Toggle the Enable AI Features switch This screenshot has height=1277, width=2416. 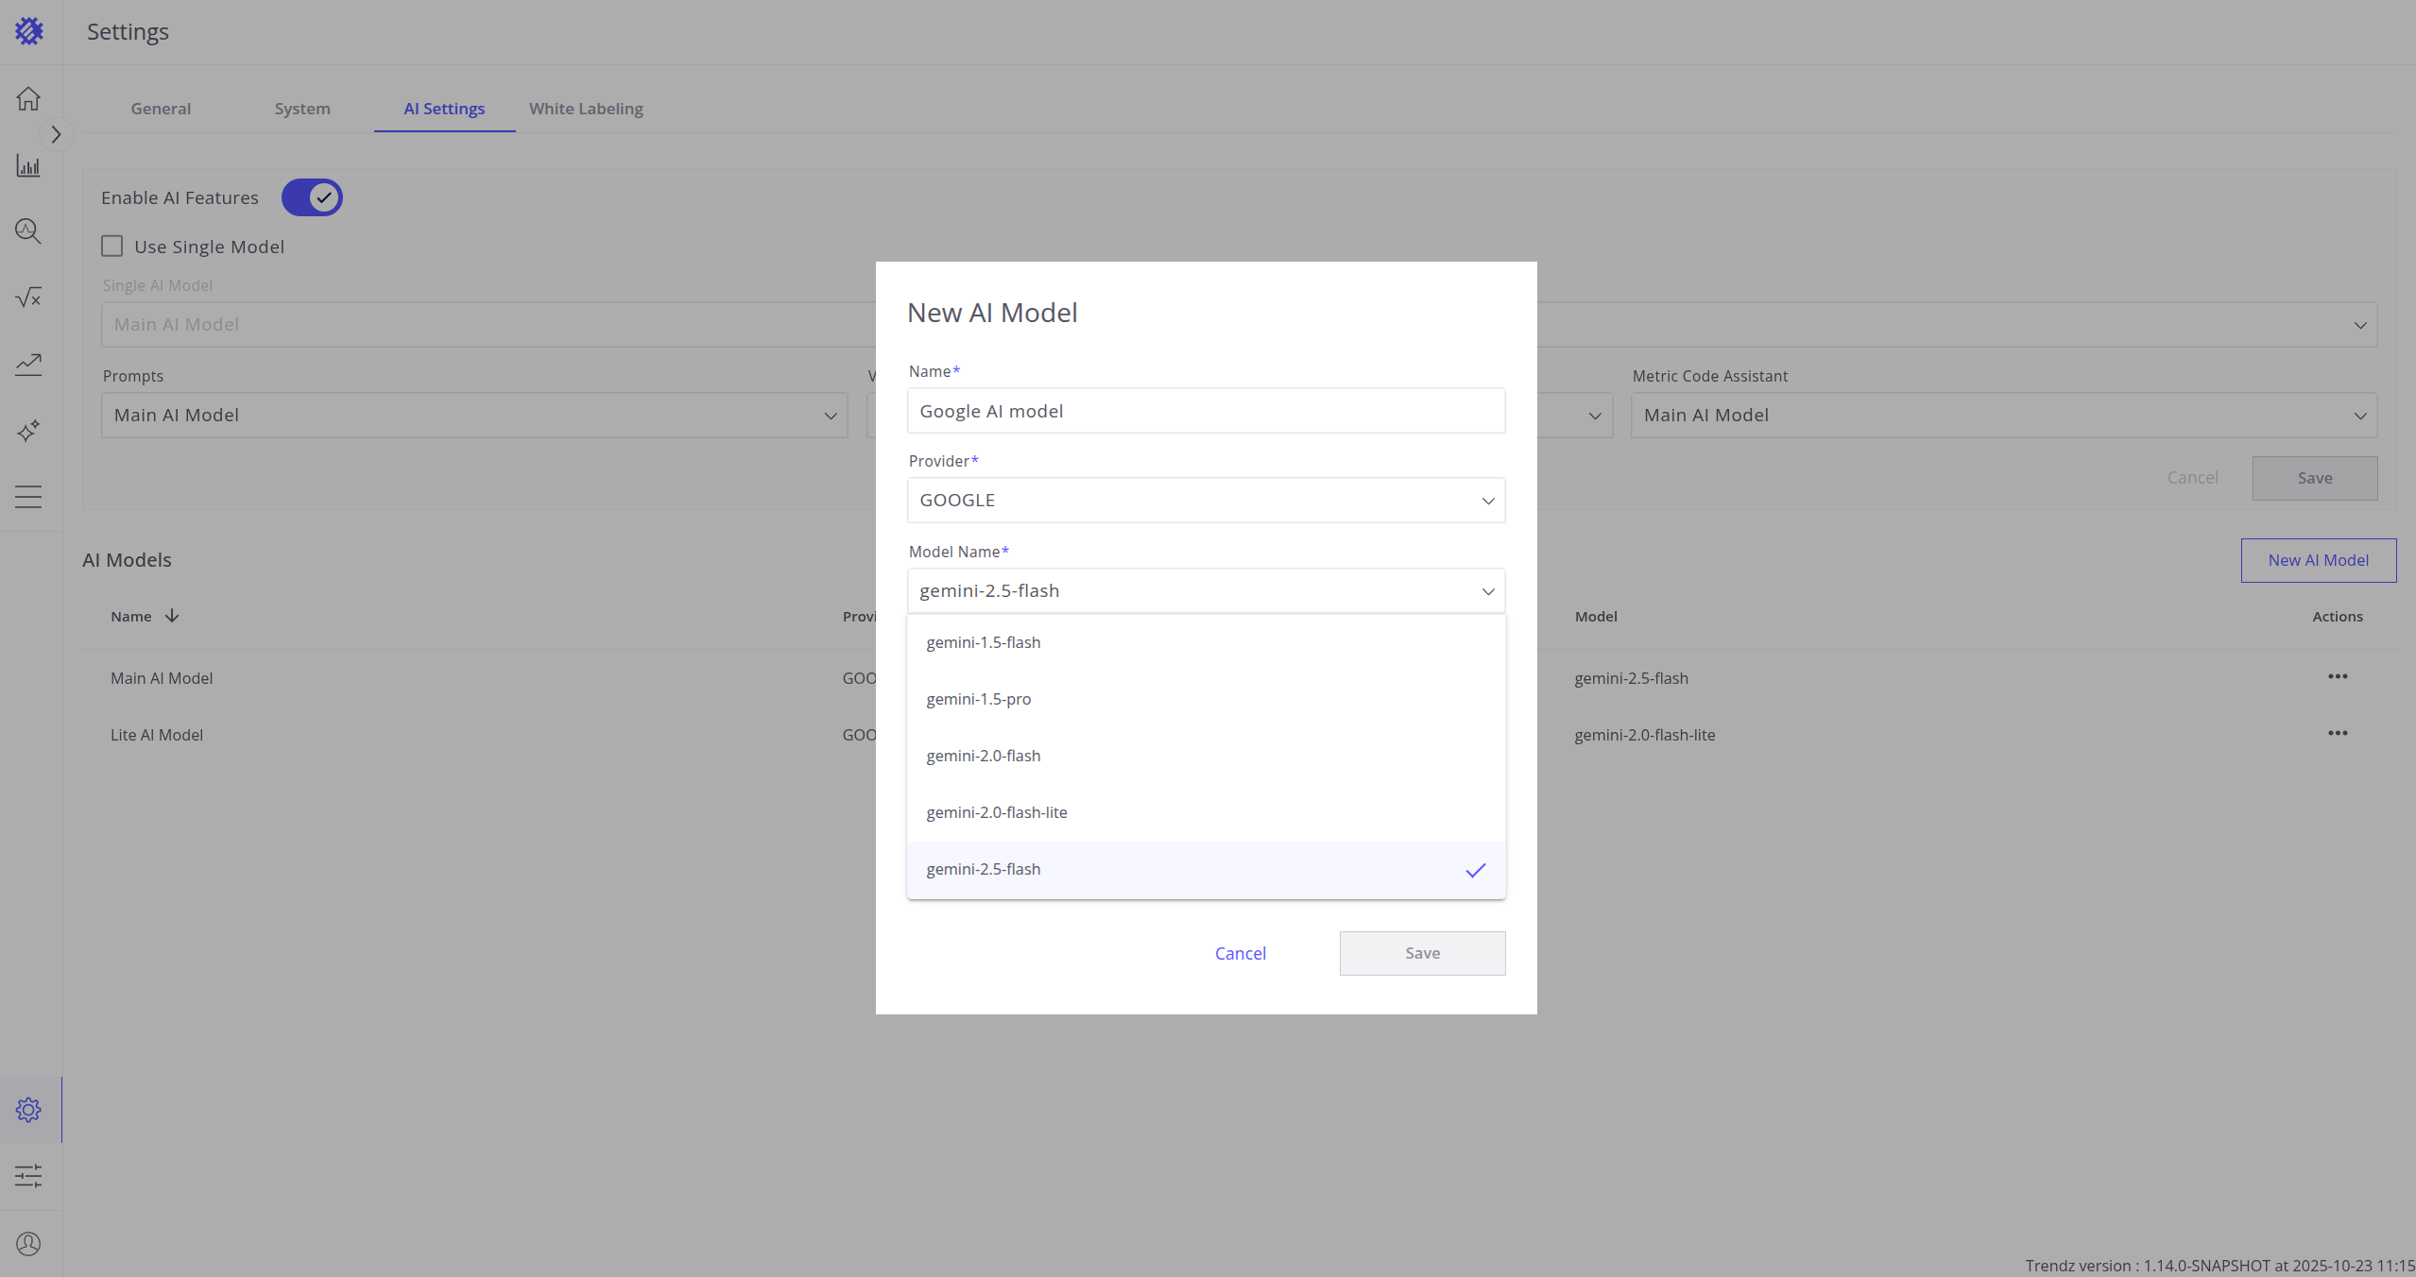pyautogui.click(x=312, y=197)
